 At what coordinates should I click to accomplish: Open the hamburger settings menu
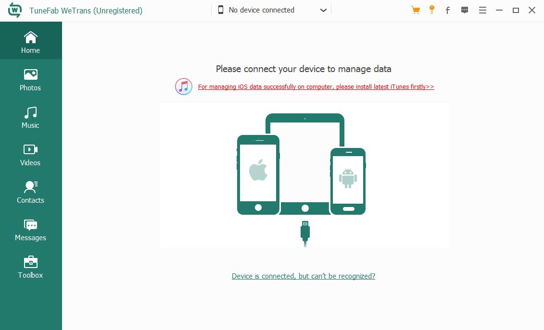[482, 10]
